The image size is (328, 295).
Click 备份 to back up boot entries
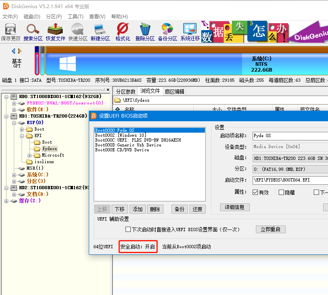(179, 209)
